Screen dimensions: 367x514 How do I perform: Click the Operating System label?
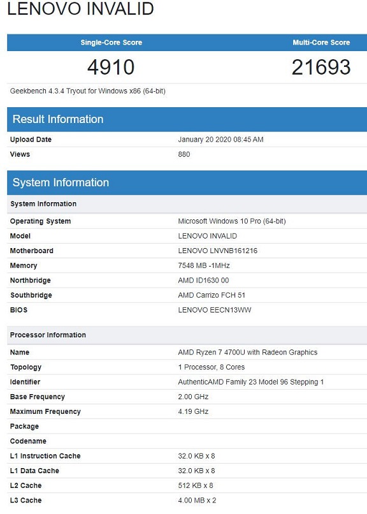point(40,221)
